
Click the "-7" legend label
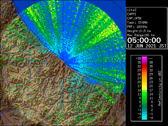[139, 118]
